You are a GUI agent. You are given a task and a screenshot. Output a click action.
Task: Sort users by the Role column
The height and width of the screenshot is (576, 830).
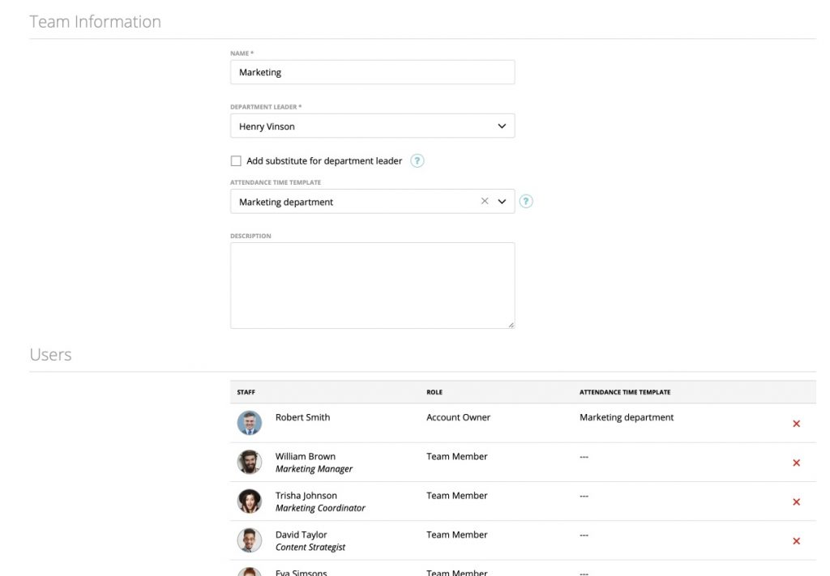point(434,391)
